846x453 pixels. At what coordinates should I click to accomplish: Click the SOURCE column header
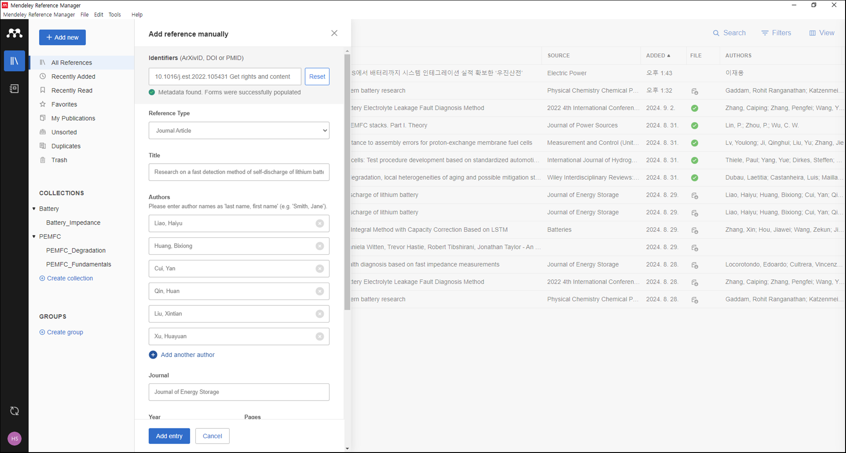click(558, 56)
